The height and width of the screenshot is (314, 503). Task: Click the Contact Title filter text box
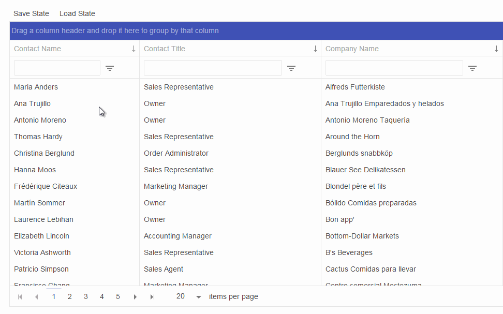click(213, 68)
